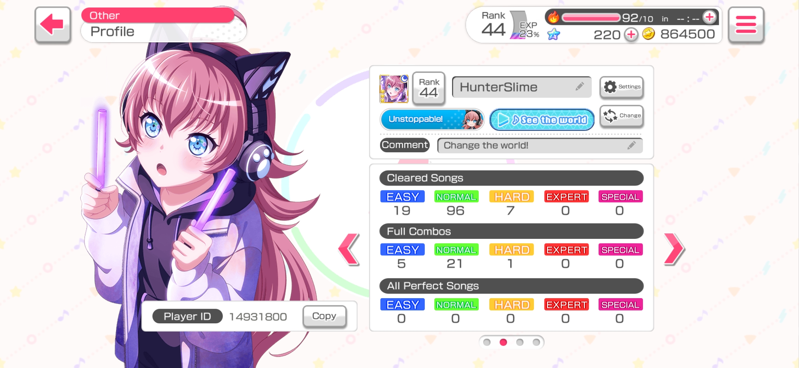Edit username with pencil icon
799x368 pixels.
coord(579,87)
